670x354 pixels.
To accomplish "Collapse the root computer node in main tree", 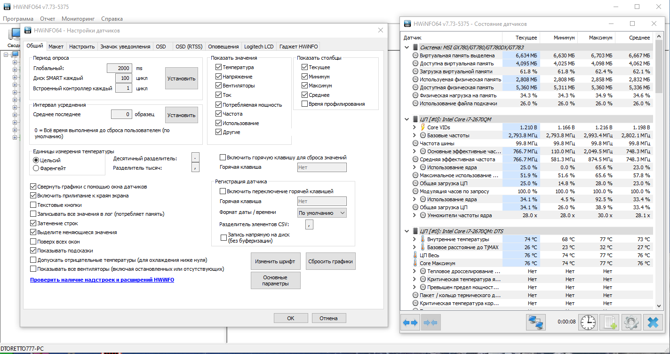I will (x=7, y=55).
